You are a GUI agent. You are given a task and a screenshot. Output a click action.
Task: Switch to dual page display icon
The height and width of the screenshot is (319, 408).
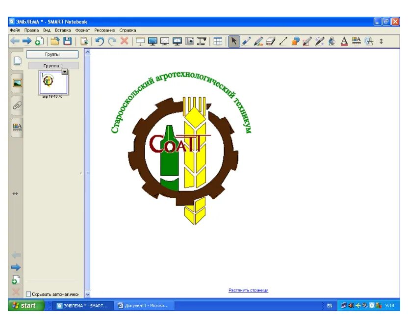pyautogui.click(x=177, y=41)
